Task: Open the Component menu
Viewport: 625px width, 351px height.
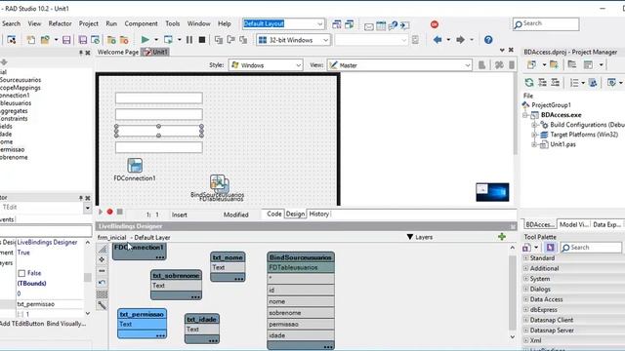Action: pos(141,23)
